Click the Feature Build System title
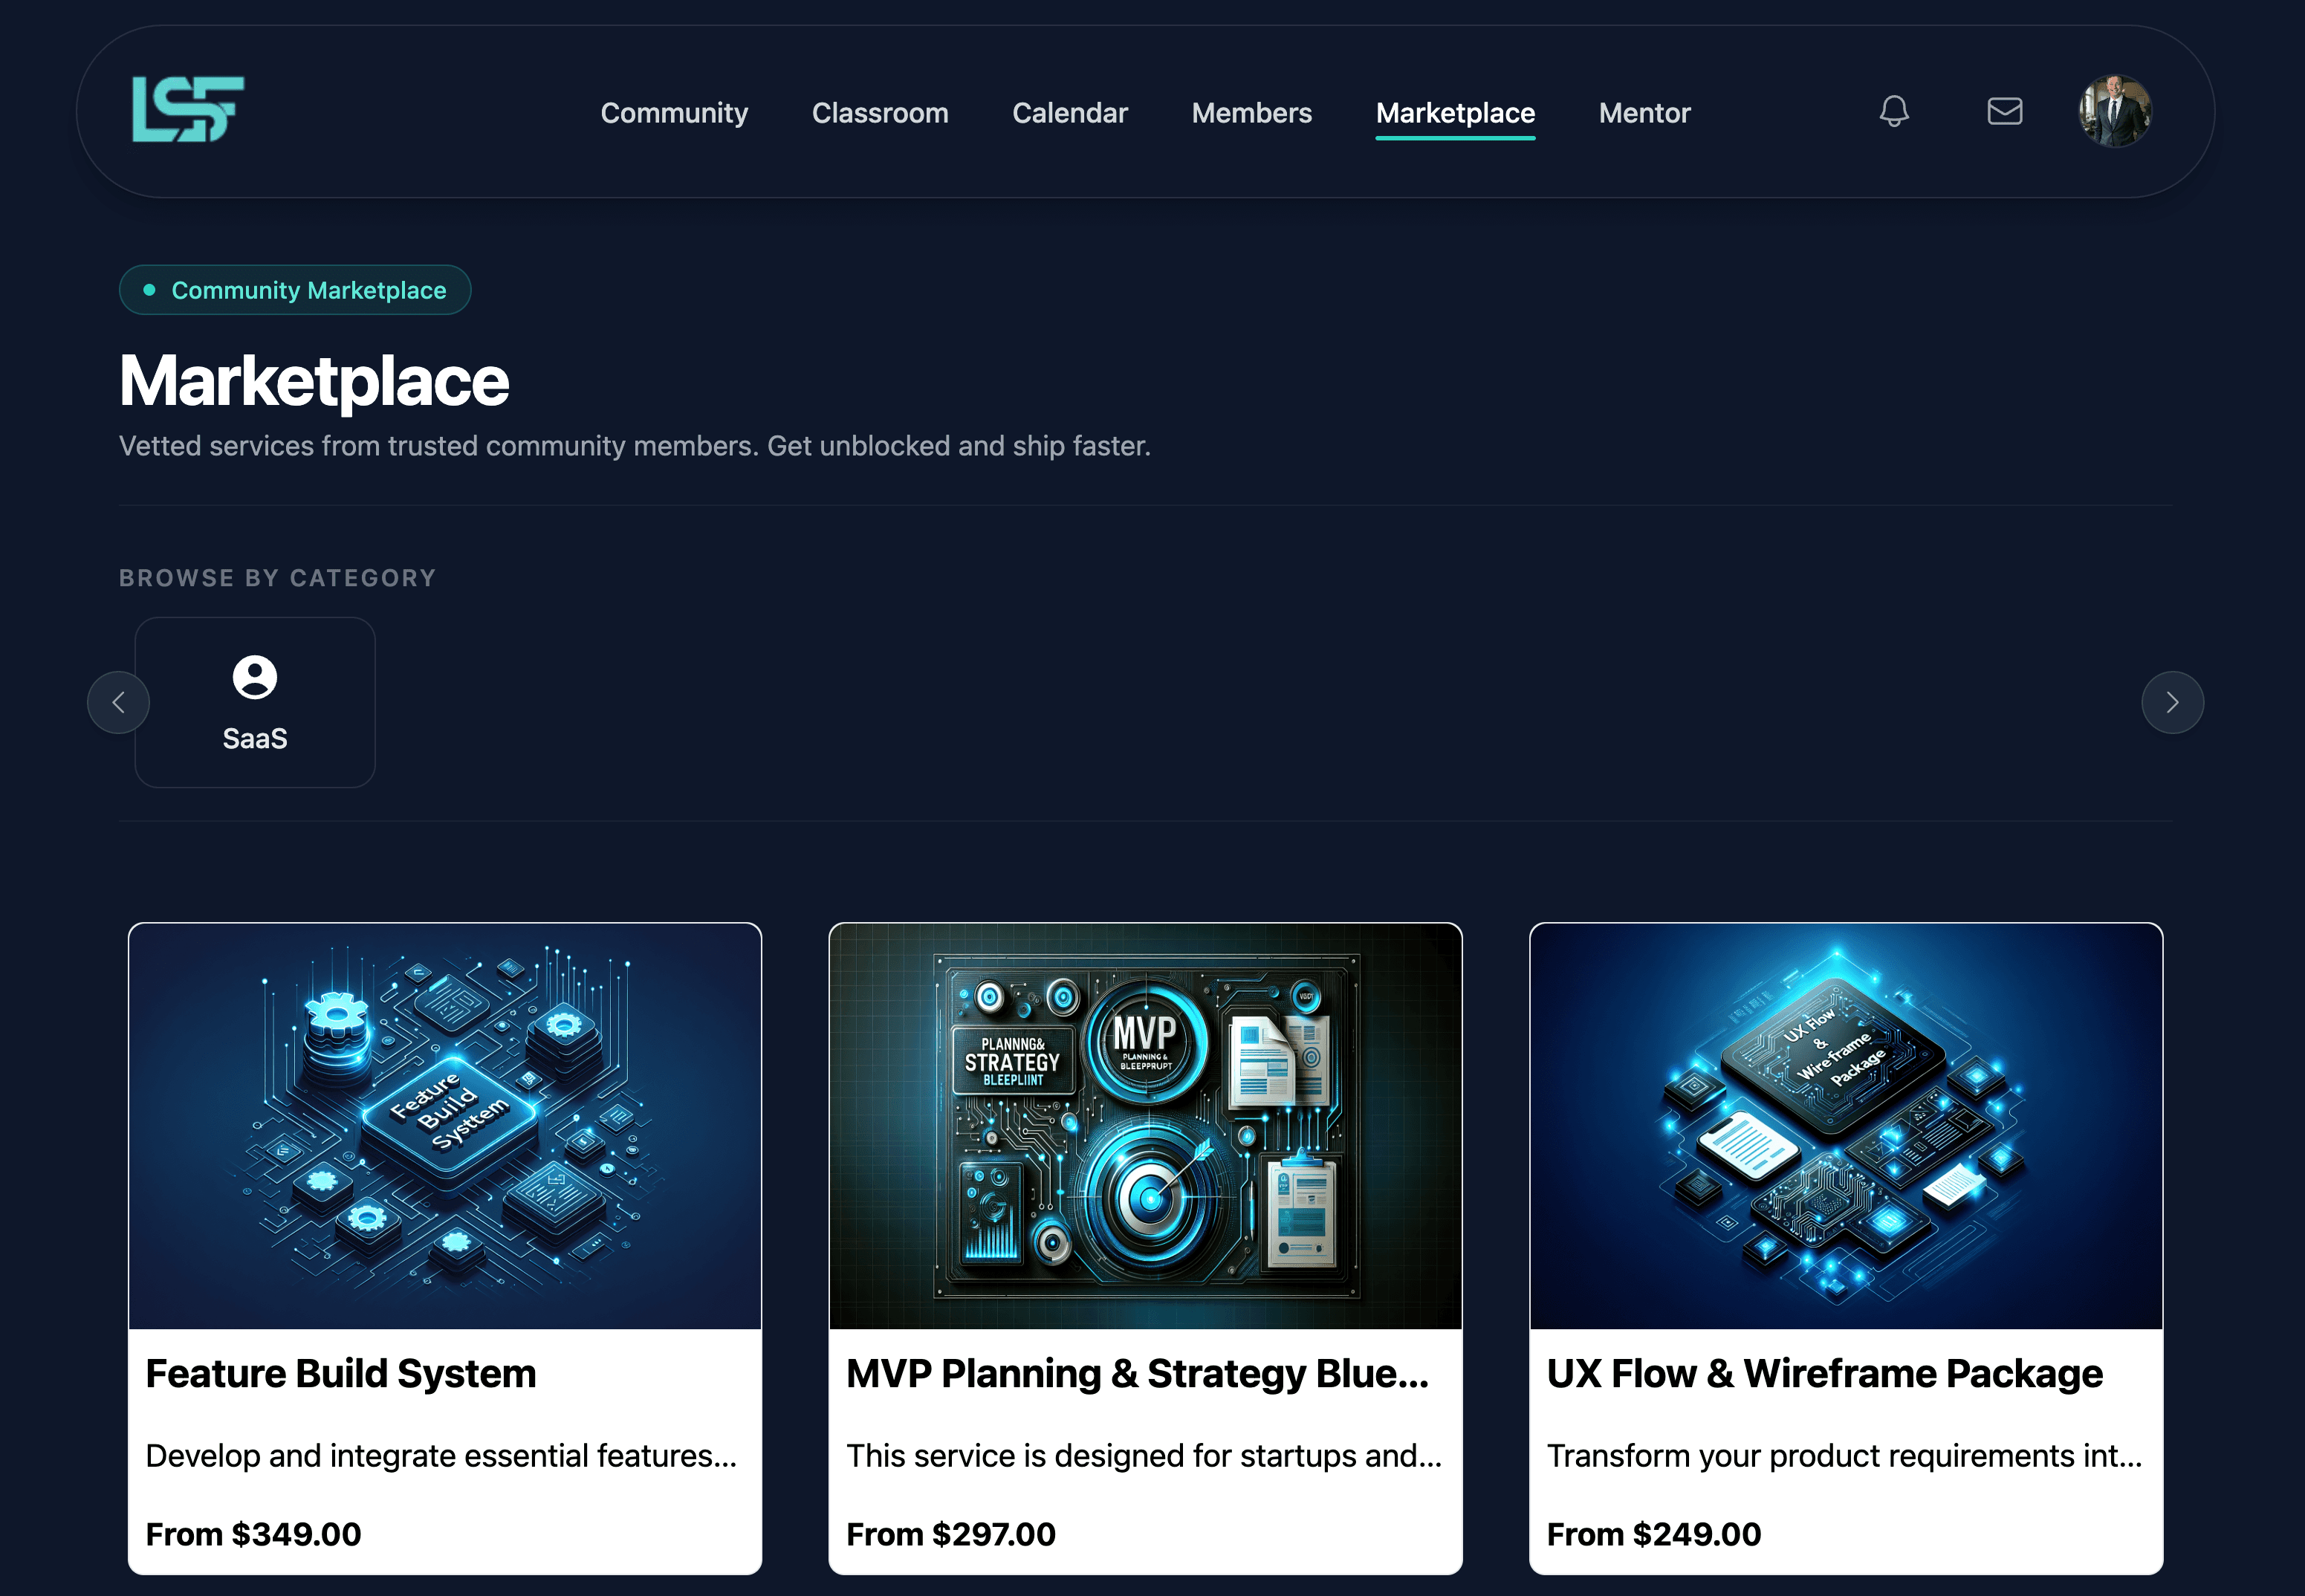 pyautogui.click(x=341, y=1374)
